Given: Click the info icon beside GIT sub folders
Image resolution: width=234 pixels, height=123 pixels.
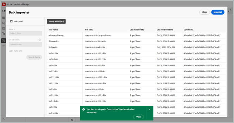Looking at the screenshot, I should [x=40, y=40].
